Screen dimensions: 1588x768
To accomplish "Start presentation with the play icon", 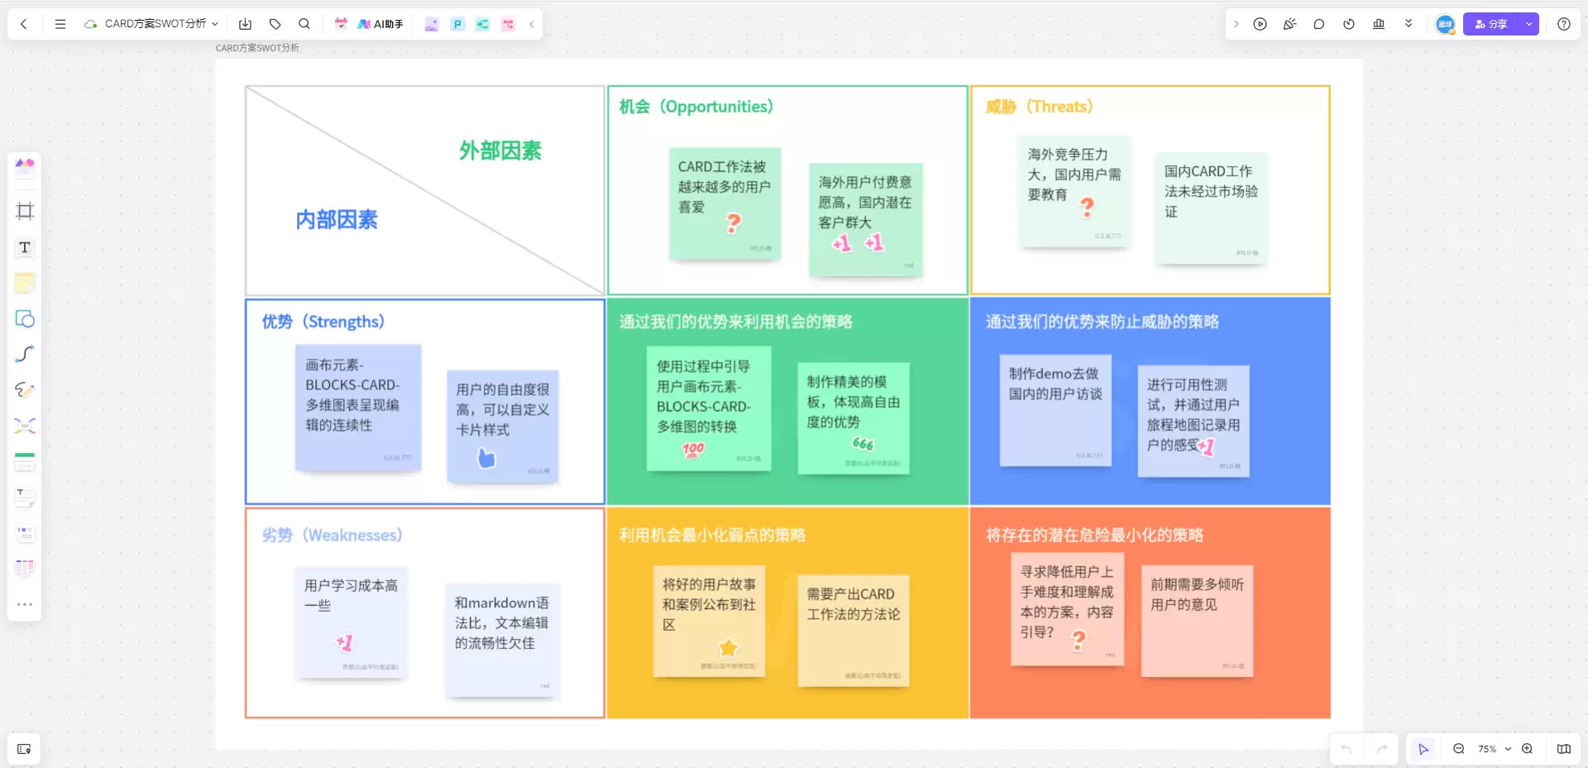I will pyautogui.click(x=1260, y=24).
